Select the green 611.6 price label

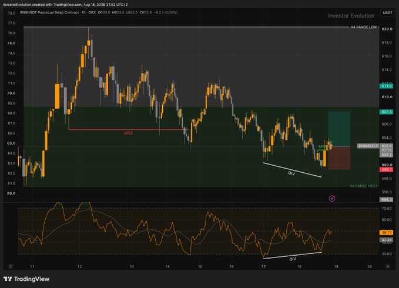[x=387, y=86]
